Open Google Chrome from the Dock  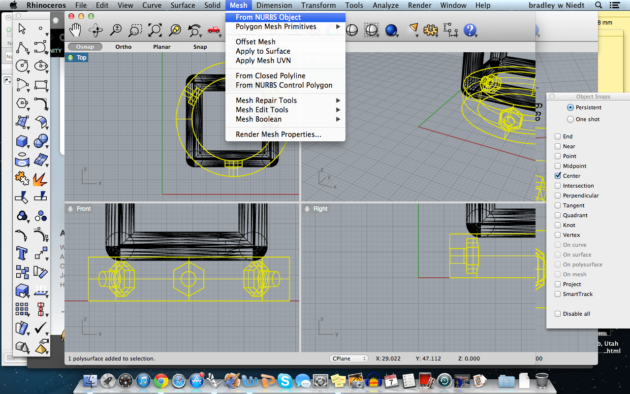coord(161,380)
